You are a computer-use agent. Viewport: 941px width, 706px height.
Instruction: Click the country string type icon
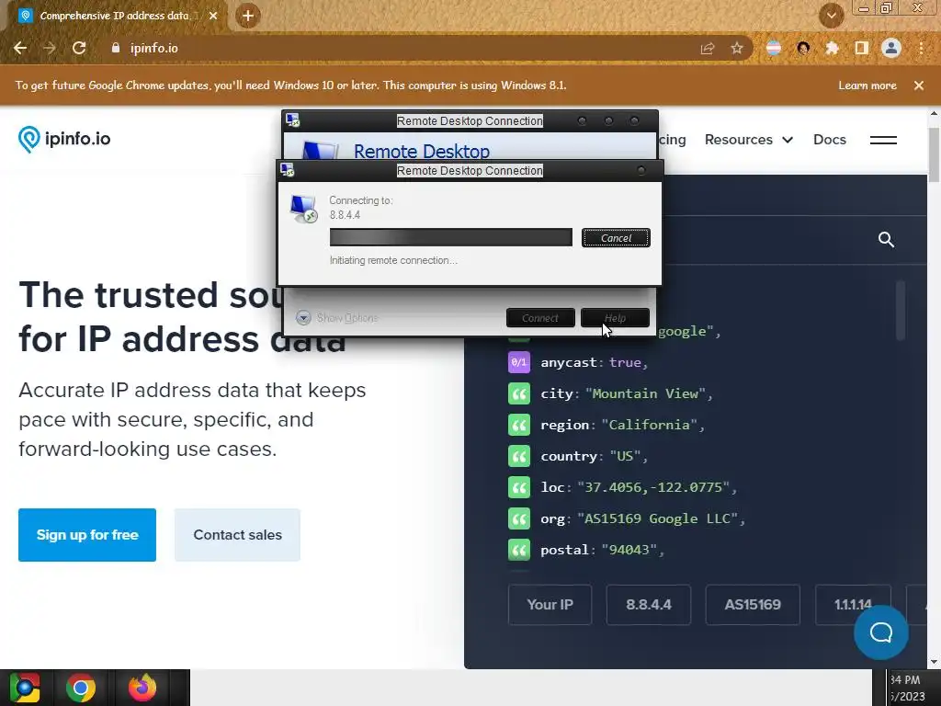519,456
